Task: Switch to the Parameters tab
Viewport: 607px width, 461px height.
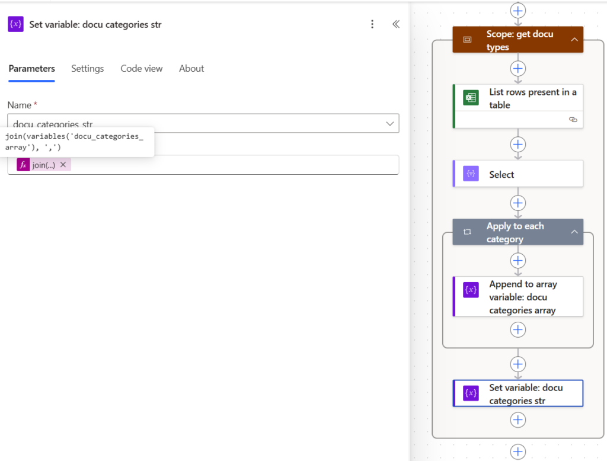Action: point(32,69)
